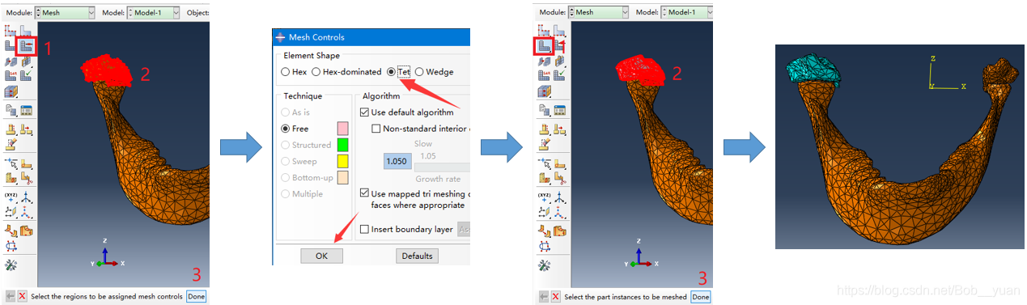1027x305 pixels.
Task: Click the Mesh Controls dialog title bar
Action: point(371,37)
